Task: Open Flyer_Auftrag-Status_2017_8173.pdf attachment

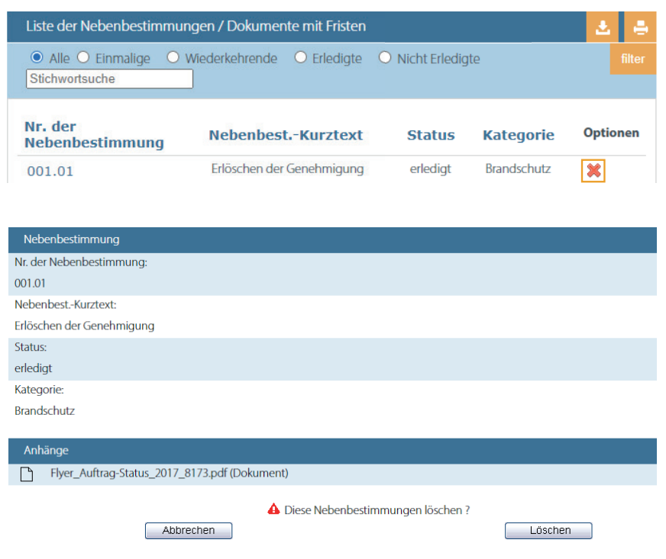Action: click(169, 473)
